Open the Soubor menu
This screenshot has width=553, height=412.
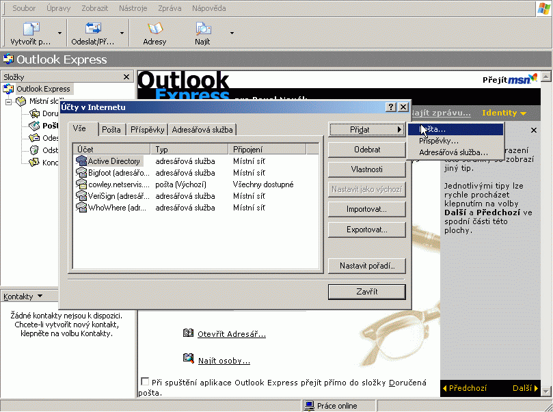(x=24, y=8)
